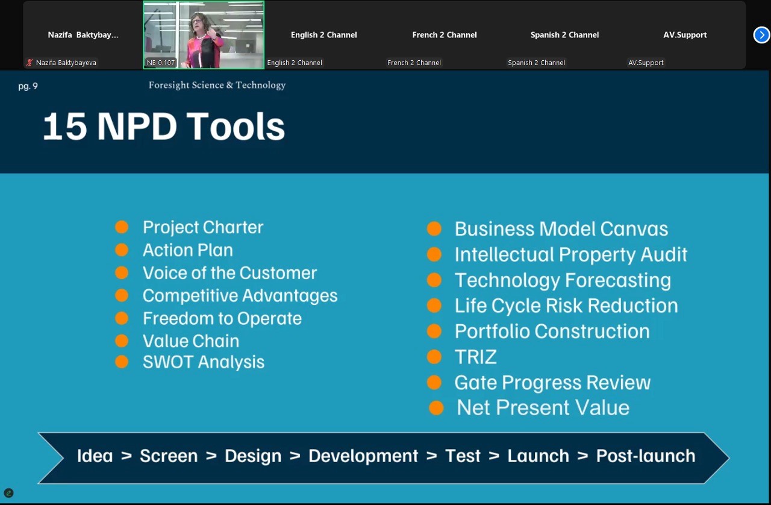The height and width of the screenshot is (505, 771).
Task: Select the English 2 Channel participant tile
Action: point(324,35)
